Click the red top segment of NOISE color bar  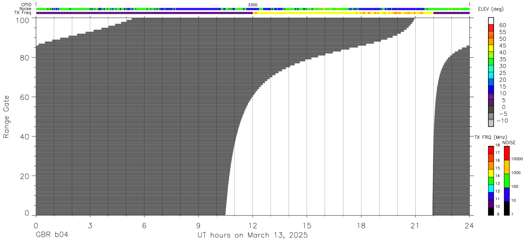[507, 153]
